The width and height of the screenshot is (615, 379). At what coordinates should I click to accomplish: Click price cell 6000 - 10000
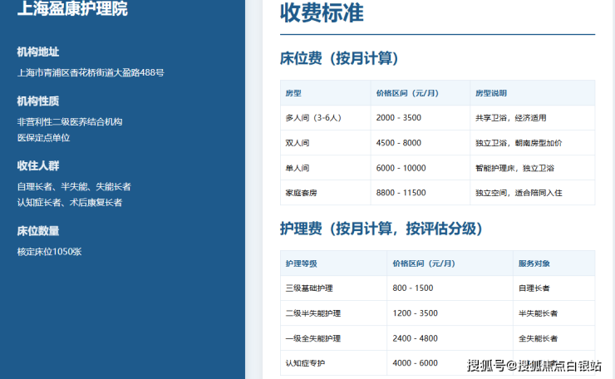pyautogui.click(x=401, y=168)
